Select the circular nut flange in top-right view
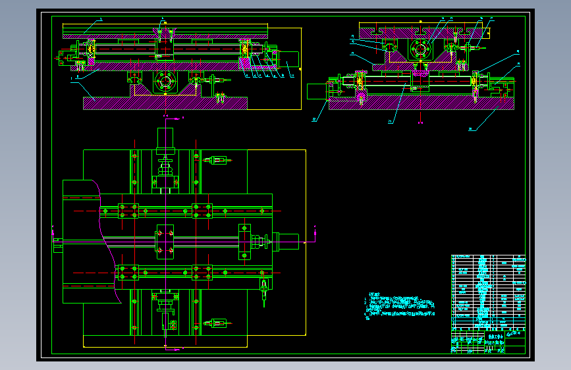The height and width of the screenshot is (370, 571). click(420, 49)
